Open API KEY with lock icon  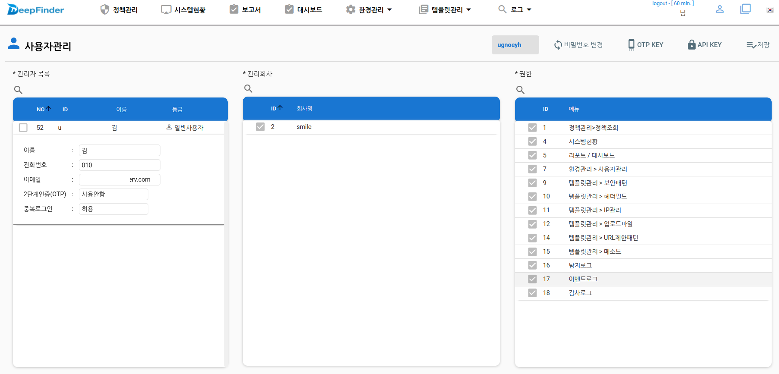tap(704, 45)
